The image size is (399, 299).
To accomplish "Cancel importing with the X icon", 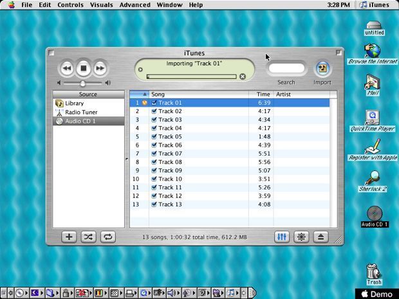I will [243, 77].
